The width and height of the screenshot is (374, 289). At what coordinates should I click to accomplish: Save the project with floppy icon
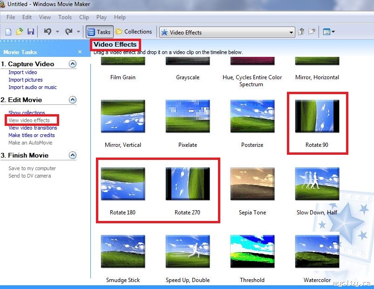(31, 32)
